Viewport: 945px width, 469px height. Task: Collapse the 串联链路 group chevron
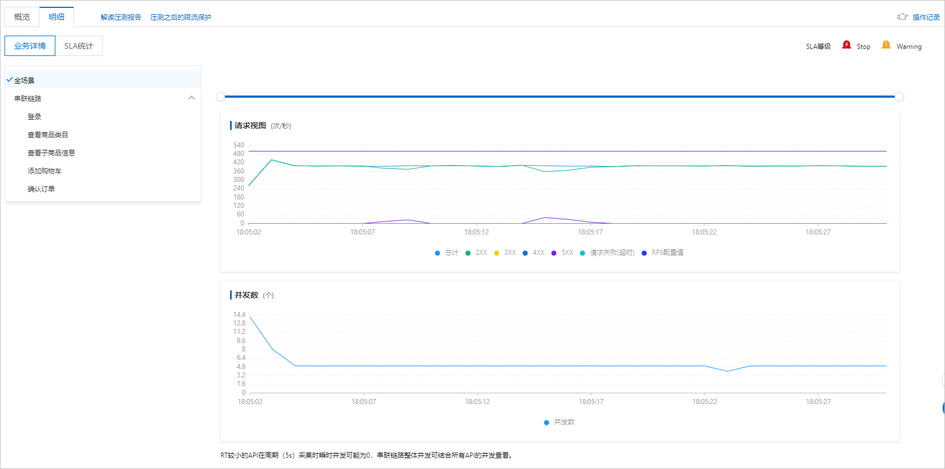[x=192, y=98]
